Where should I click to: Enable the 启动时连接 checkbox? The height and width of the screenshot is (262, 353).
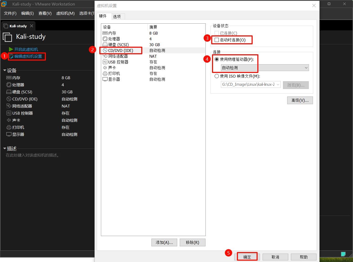[x=217, y=40]
